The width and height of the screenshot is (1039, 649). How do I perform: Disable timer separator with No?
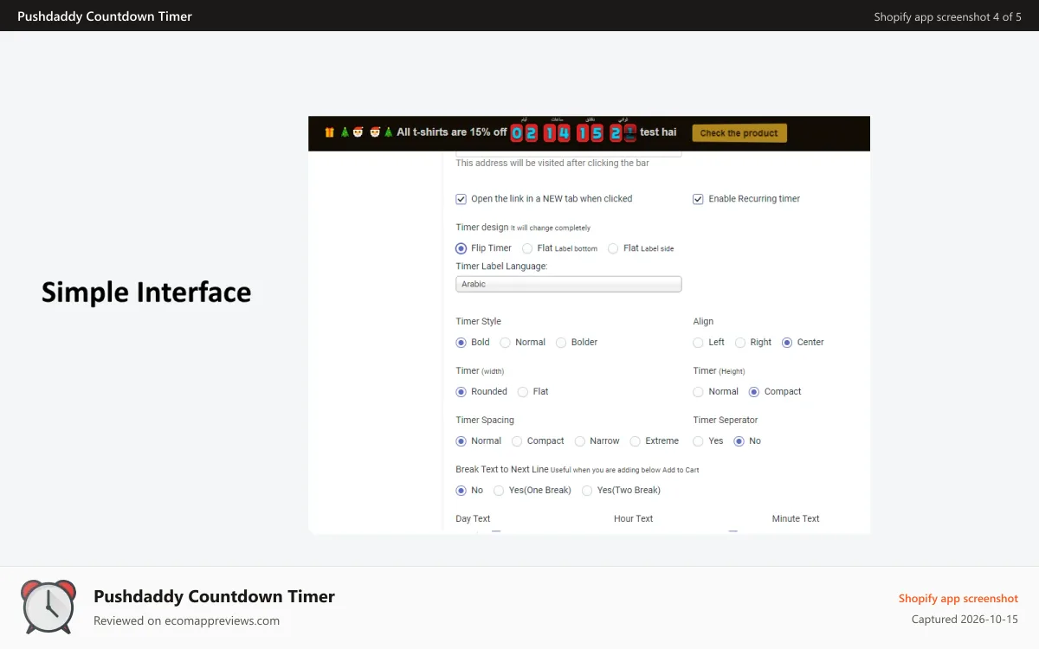tap(739, 441)
